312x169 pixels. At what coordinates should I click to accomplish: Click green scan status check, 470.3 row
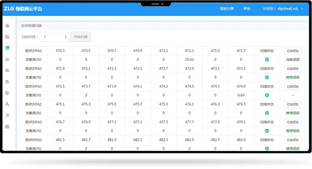point(267,60)
